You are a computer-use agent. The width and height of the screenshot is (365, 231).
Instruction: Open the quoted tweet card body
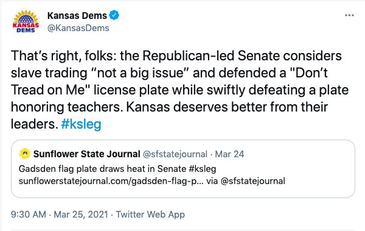coord(183,169)
